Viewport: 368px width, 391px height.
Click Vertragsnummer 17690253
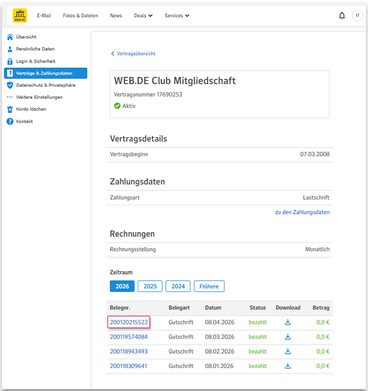[x=148, y=95]
